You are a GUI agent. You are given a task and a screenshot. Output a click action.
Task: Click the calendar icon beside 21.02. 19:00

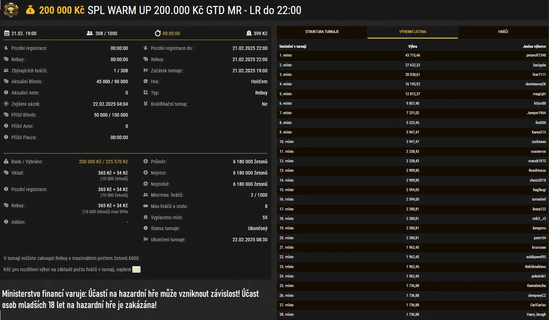pyautogui.click(x=6, y=33)
